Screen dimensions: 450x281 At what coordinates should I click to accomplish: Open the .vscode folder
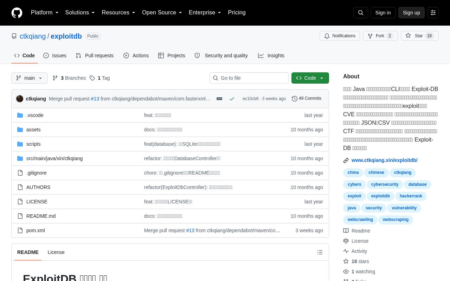(35, 115)
